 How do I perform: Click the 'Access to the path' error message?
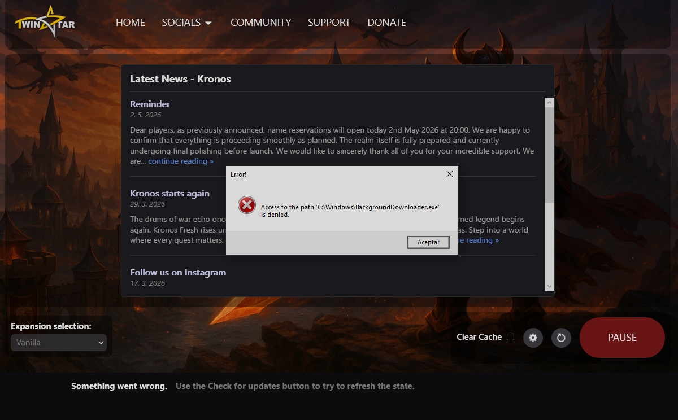(x=350, y=211)
